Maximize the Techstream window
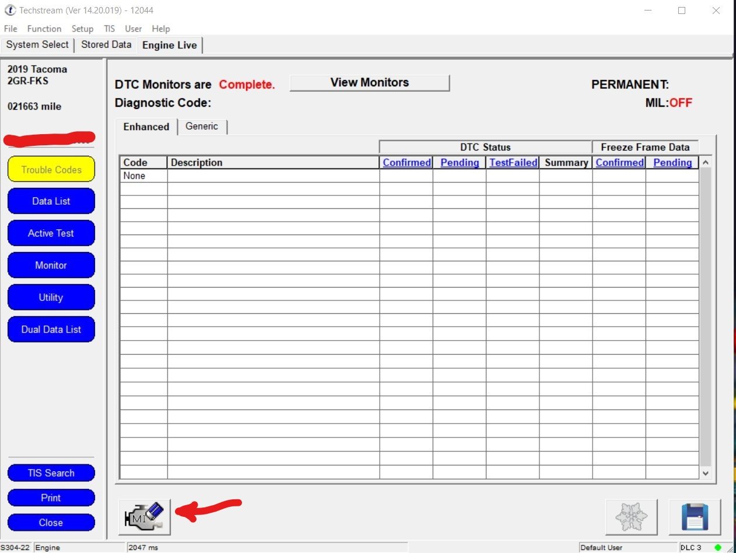 [682, 10]
